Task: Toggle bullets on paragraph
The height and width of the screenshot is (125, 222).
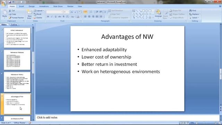Action: pos(85,12)
